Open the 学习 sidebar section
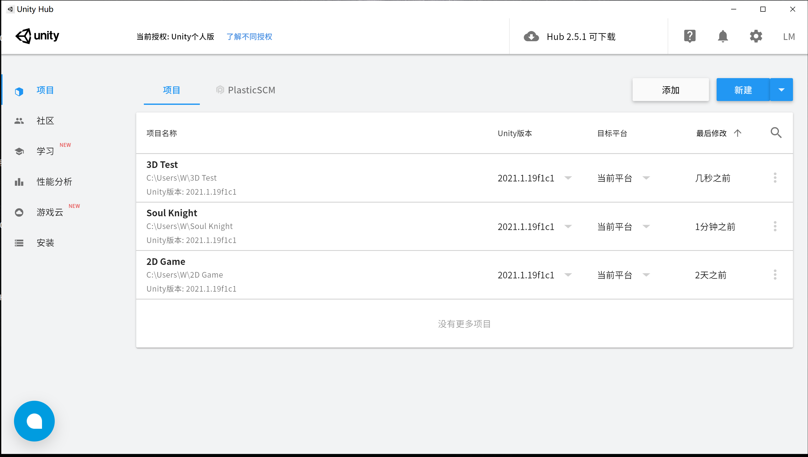 pos(45,151)
